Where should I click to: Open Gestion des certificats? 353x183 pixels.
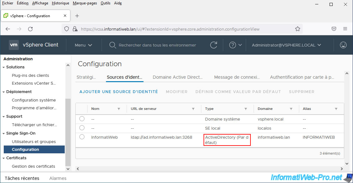click(33, 166)
